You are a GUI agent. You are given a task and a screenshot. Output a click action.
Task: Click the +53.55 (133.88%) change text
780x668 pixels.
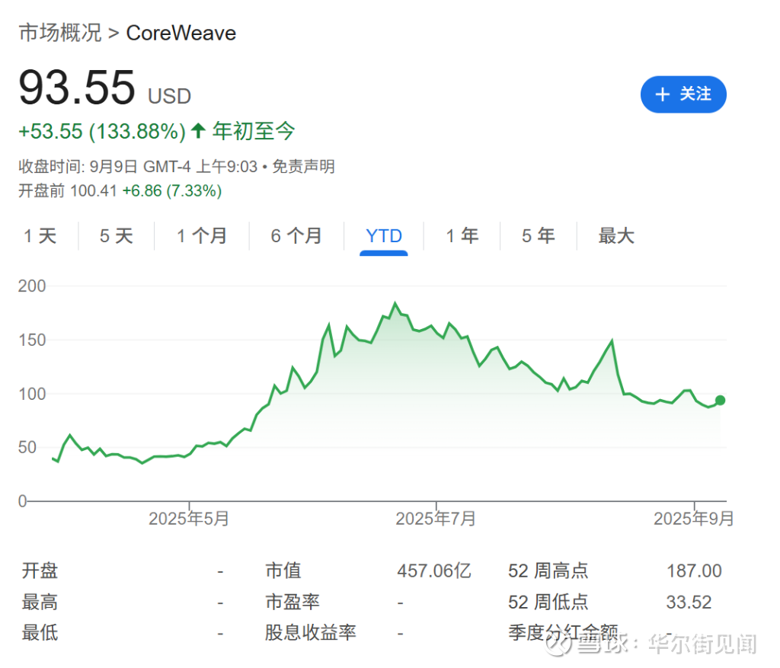tap(102, 132)
